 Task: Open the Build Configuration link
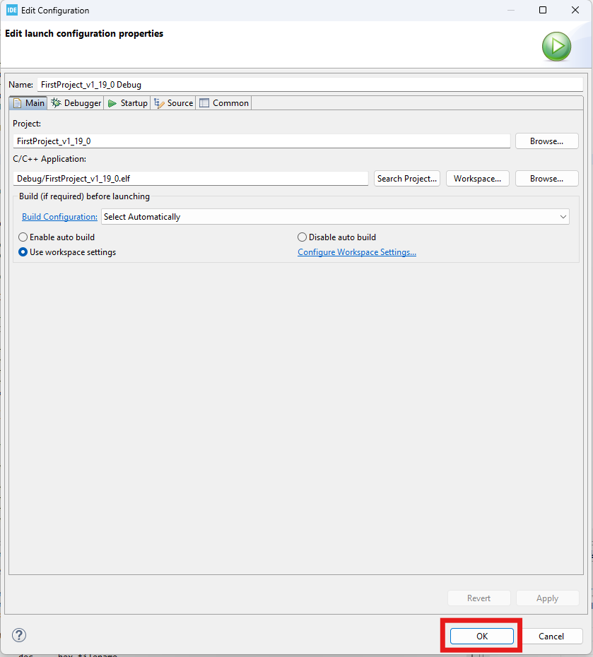tap(59, 217)
